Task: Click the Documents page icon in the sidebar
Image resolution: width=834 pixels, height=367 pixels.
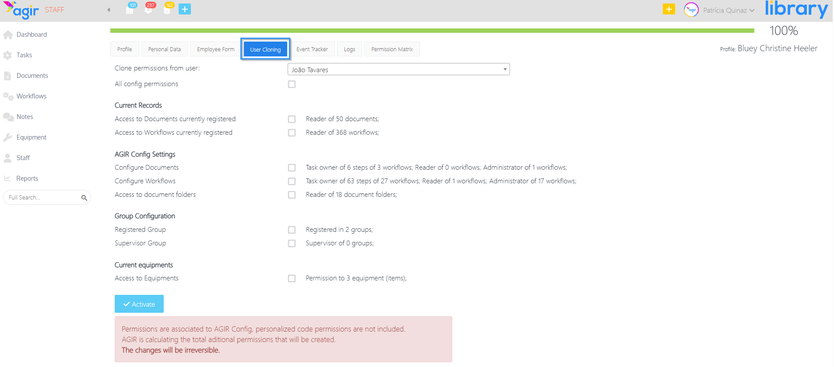Action: tap(7, 76)
